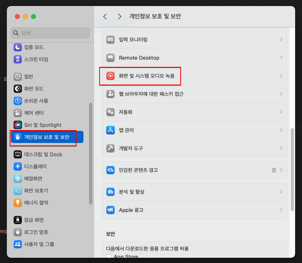
Task: Open the 입력 모니터링 row
Action: 194,39
